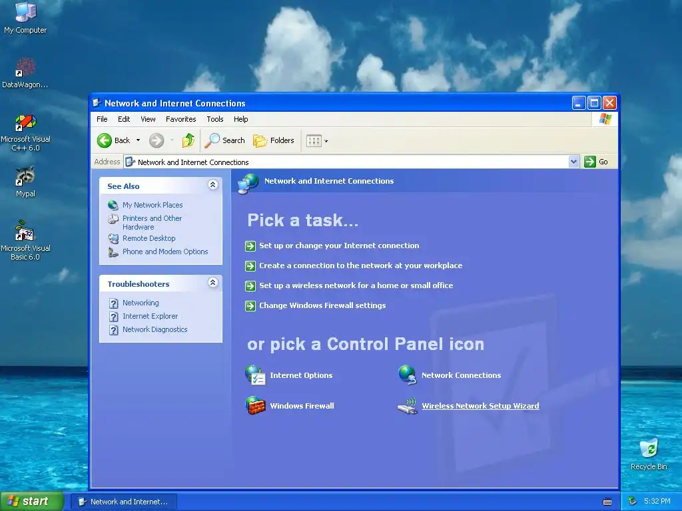
Task: Open the Address bar dropdown list
Action: click(573, 162)
